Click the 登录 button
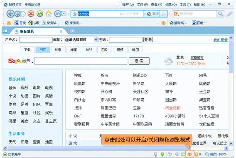This screenshot has height=158, width=236. [148, 40]
